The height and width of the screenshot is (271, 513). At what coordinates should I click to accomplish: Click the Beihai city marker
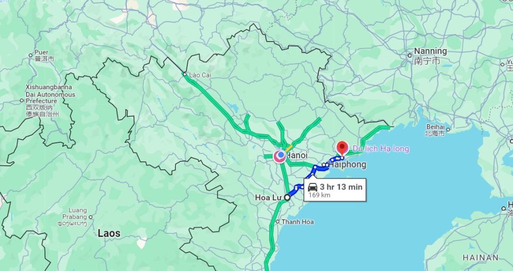click(x=448, y=129)
